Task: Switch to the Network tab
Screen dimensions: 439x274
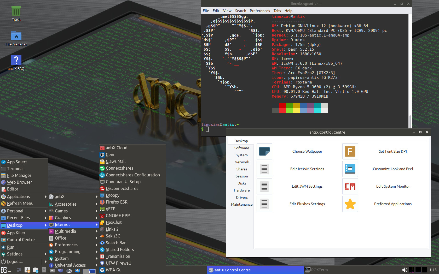Action: coord(242,162)
